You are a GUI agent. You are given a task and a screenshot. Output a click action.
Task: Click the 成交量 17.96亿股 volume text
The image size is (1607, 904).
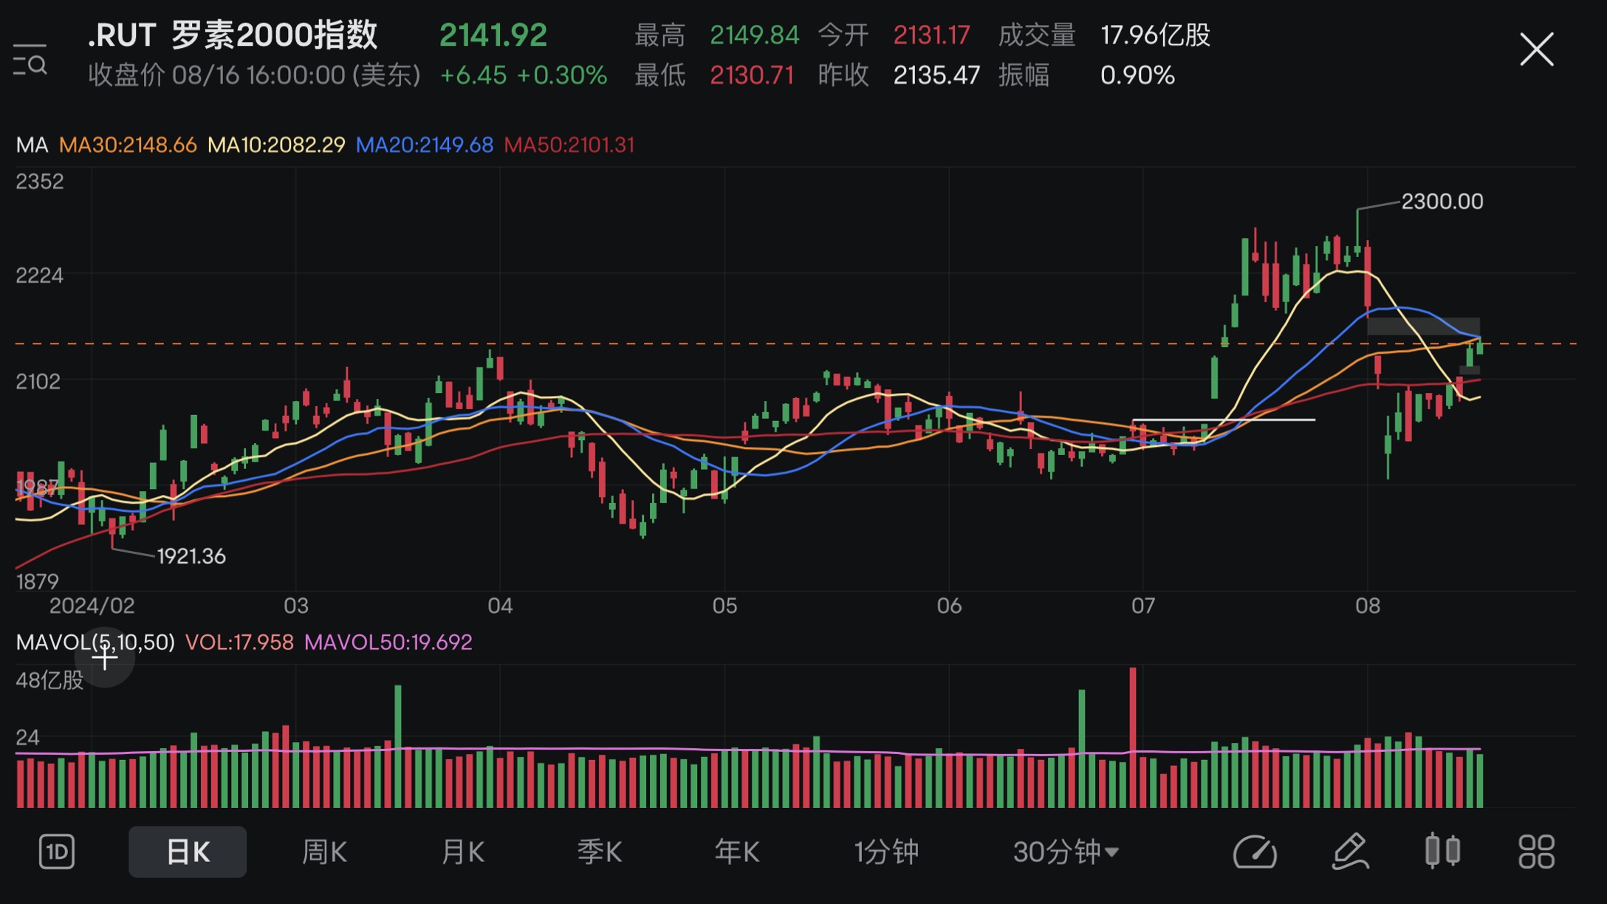1104,35
